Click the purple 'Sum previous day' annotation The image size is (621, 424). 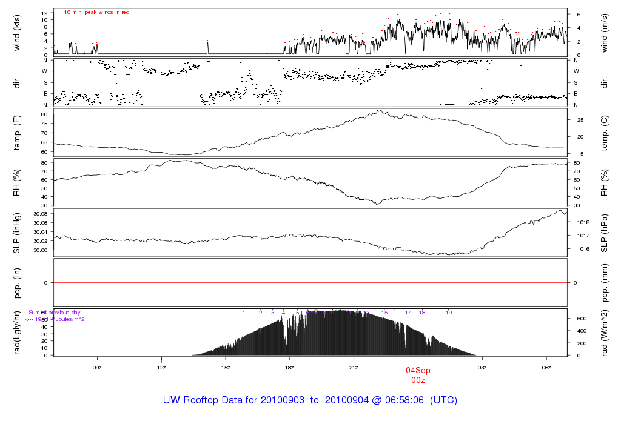[x=50, y=313]
